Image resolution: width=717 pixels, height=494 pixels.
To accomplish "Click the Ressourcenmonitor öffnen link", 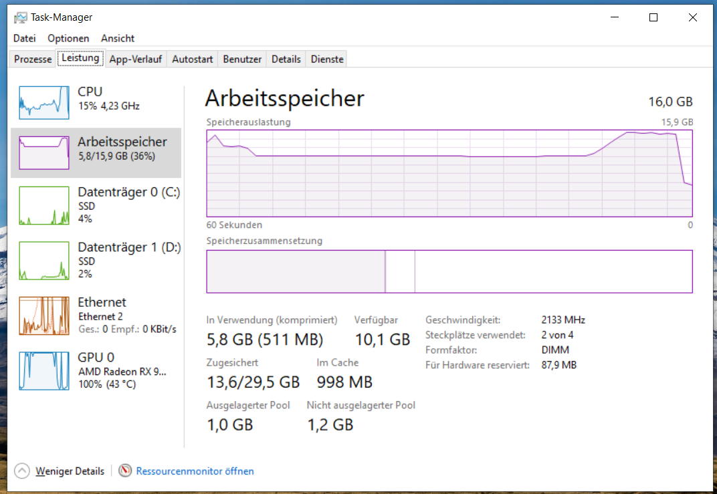I will point(195,471).
